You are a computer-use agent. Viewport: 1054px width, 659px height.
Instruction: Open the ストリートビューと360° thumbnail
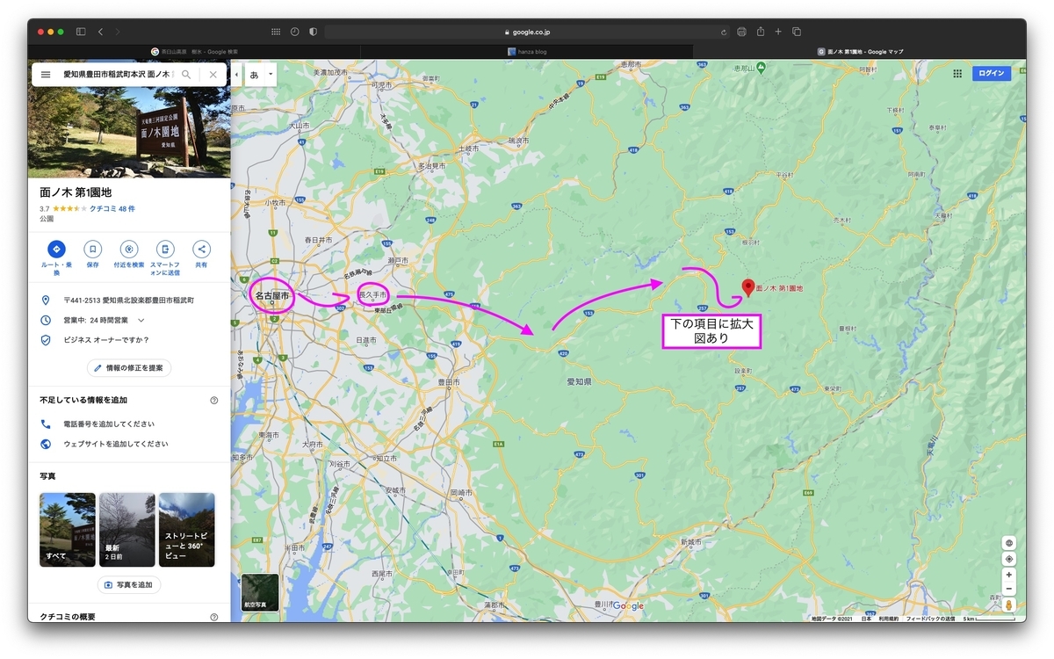tap(187, 530)
